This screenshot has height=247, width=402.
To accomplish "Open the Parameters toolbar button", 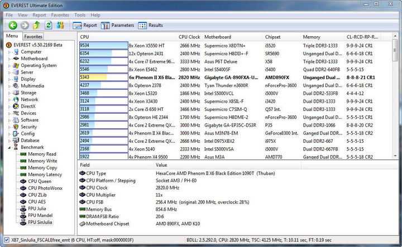I will tap(117, 25).
